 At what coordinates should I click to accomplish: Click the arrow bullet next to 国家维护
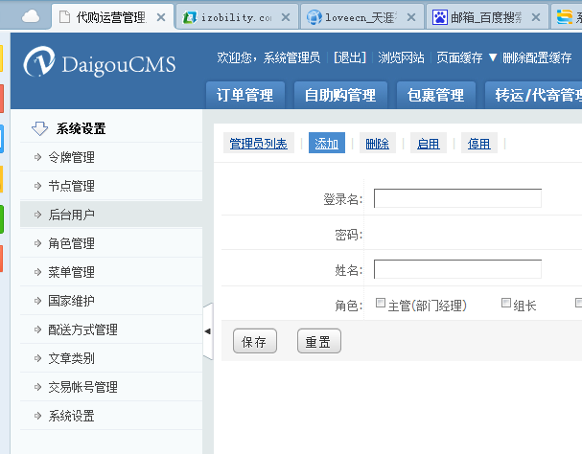coord(37,301)
